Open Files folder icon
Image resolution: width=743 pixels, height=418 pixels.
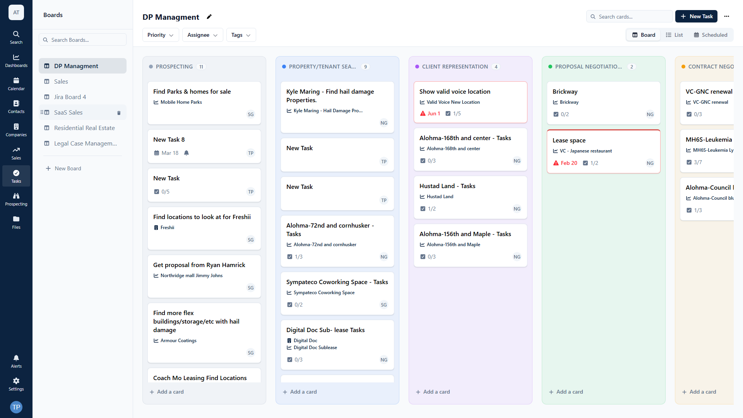coord(16,222)
